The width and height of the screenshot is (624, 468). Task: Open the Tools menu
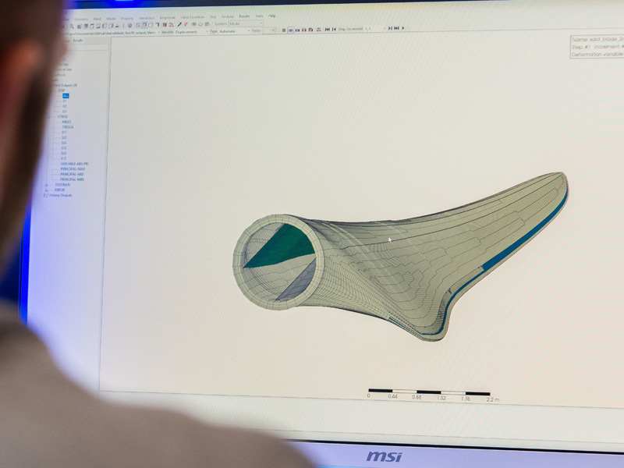[259, 16]
